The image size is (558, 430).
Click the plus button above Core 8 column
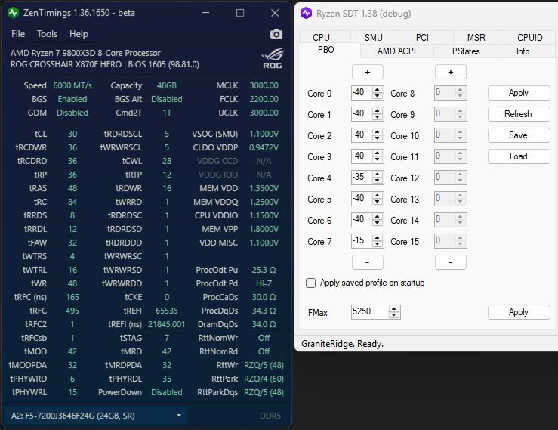point(451,72)
